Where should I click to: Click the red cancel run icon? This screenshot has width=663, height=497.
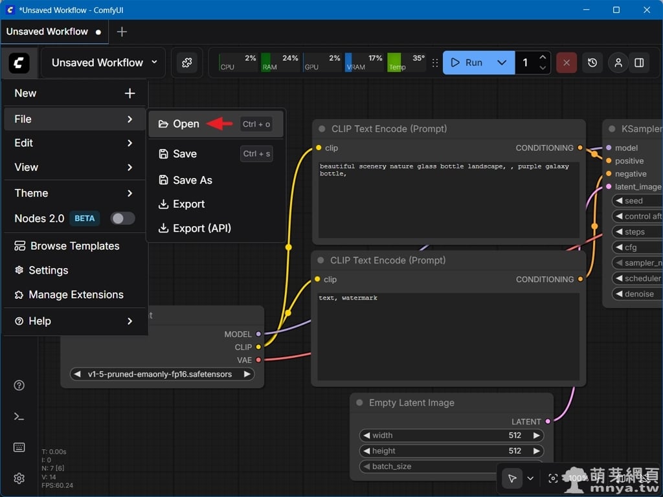567,63
